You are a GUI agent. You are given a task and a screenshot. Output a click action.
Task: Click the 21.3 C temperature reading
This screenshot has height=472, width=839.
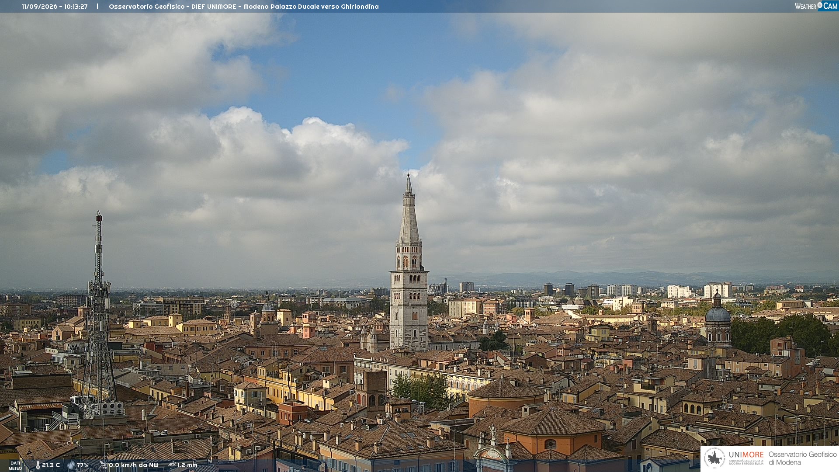tap(51, 465)
